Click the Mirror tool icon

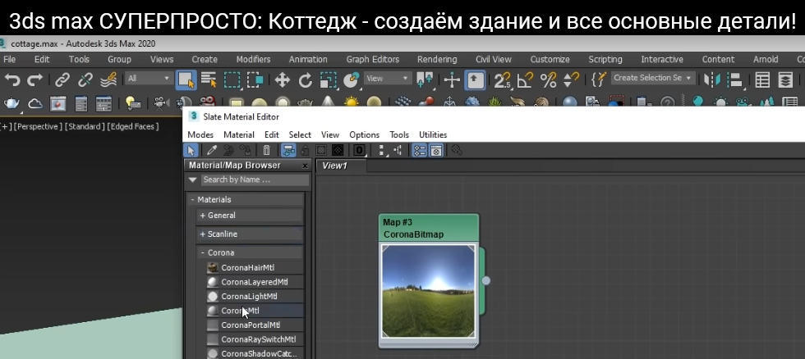pyautogui.click(x=713, y=80)
